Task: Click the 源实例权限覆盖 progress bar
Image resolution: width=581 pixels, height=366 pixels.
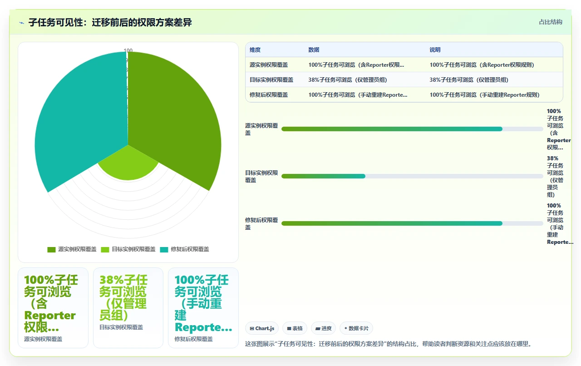Action: (x=412, y=129)
